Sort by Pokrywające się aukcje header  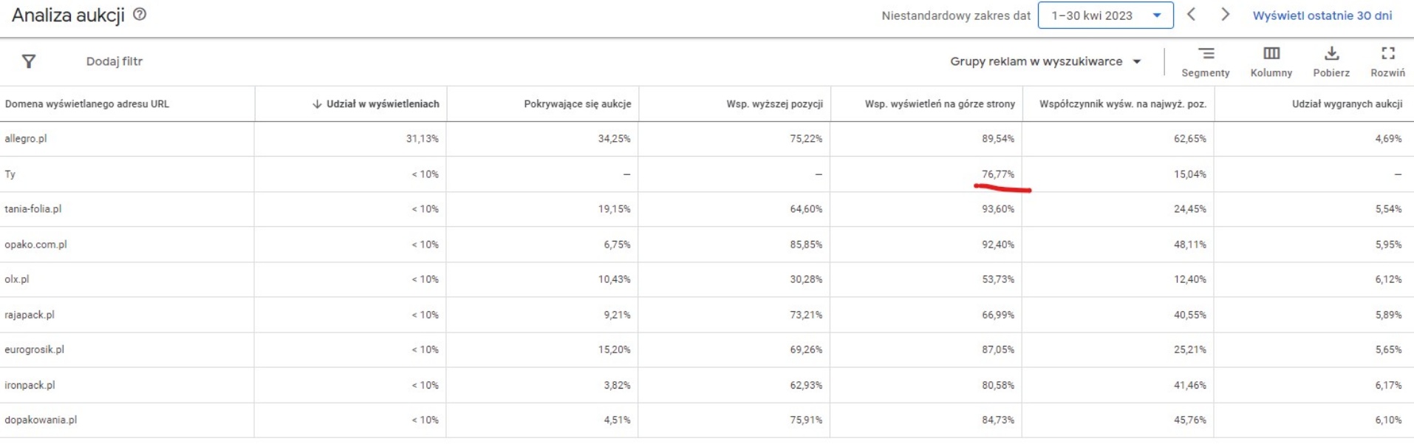point(577,104)
